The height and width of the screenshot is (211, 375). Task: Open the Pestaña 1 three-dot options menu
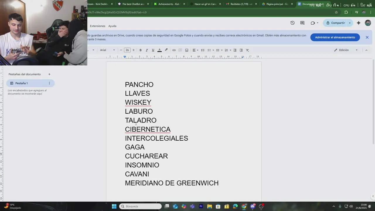pos(49,83)
